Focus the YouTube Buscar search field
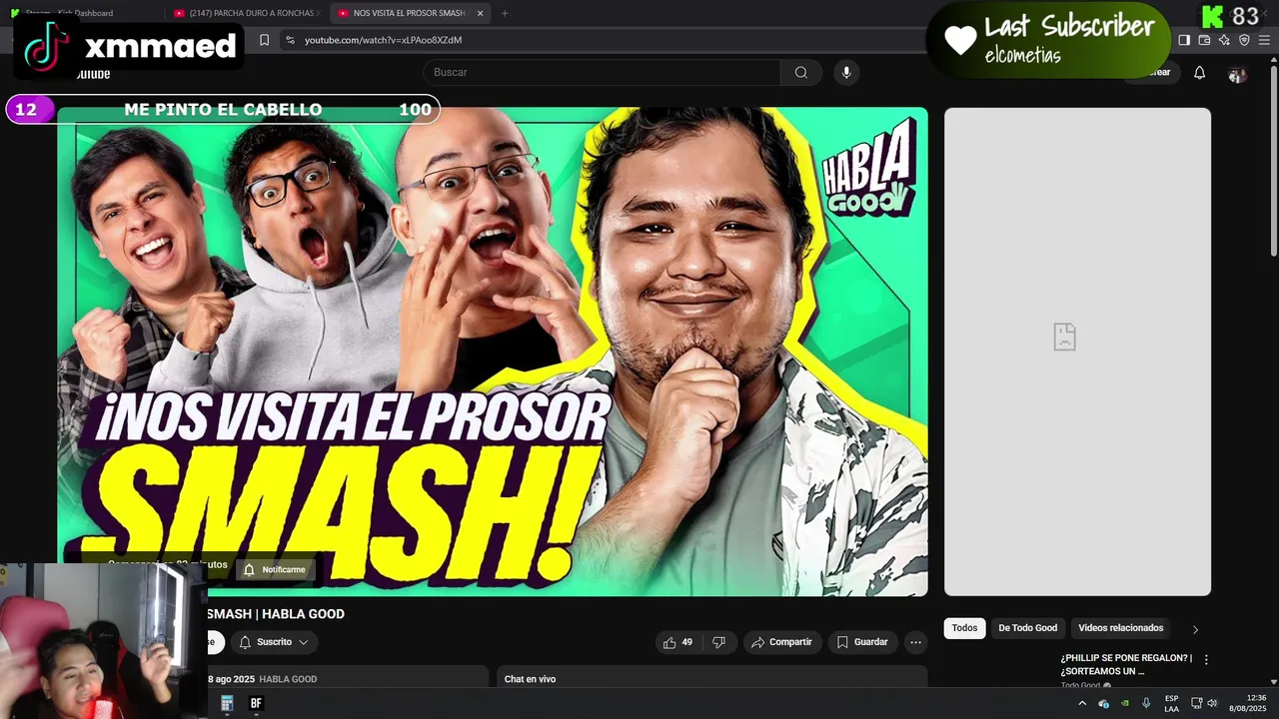 click(602, 72)
